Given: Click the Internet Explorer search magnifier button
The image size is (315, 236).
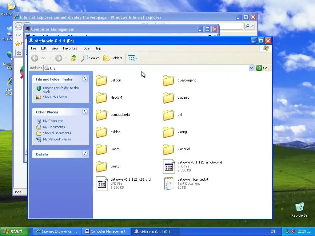Looking at the screenshot, I should [247, 26].
